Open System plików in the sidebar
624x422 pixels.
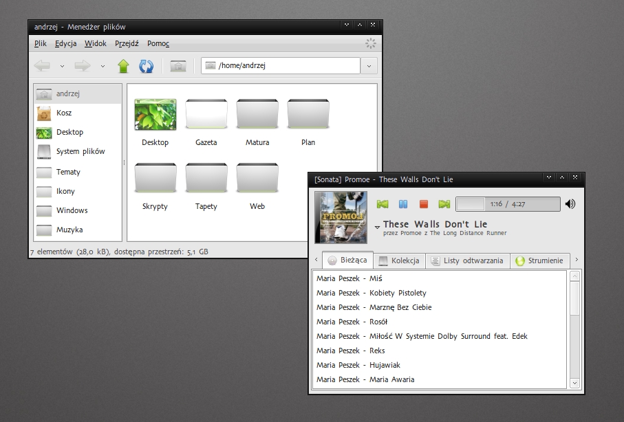coord(78,151)
